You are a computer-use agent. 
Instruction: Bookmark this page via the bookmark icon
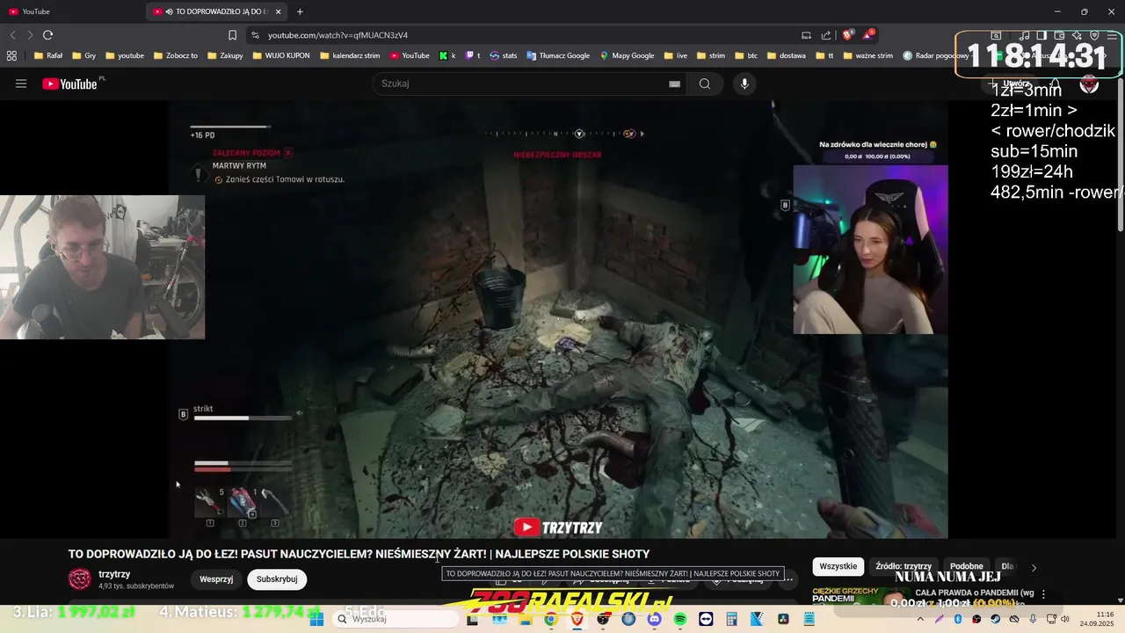pyautogui.click(x=232, y=35)
